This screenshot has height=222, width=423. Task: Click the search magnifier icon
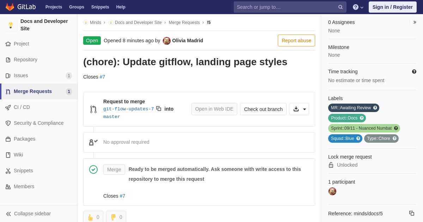(341, 7)
